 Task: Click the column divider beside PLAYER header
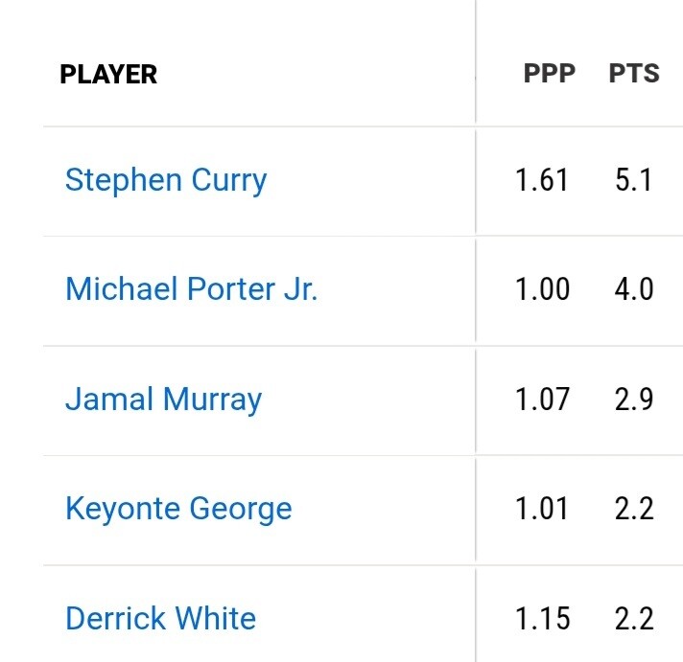point(475,75)
